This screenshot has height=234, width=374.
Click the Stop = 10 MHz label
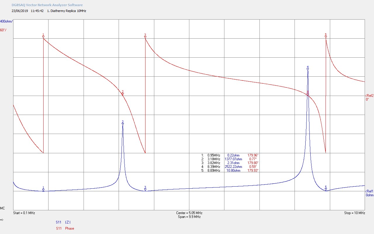[x=354, y=213]
